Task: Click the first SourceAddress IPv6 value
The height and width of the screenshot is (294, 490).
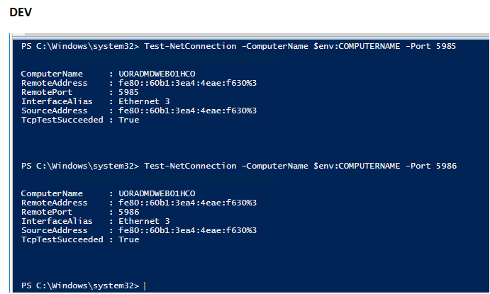Action: point(187,111)
